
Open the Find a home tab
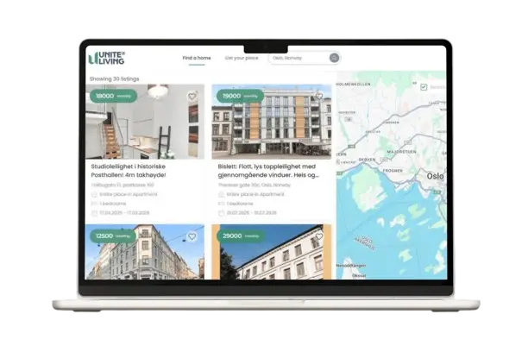[x=196, y=58]
